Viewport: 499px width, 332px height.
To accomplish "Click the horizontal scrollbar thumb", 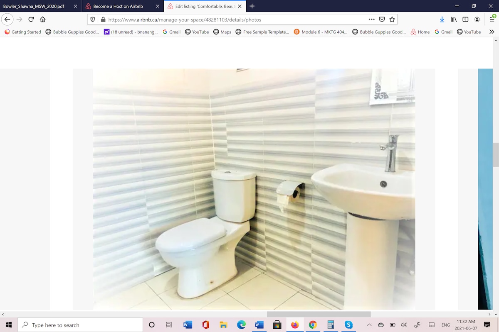I will pos(319,314).
